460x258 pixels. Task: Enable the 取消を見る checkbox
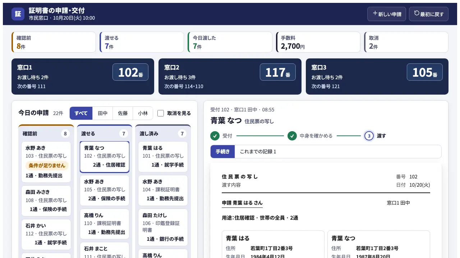pos(161,113)
